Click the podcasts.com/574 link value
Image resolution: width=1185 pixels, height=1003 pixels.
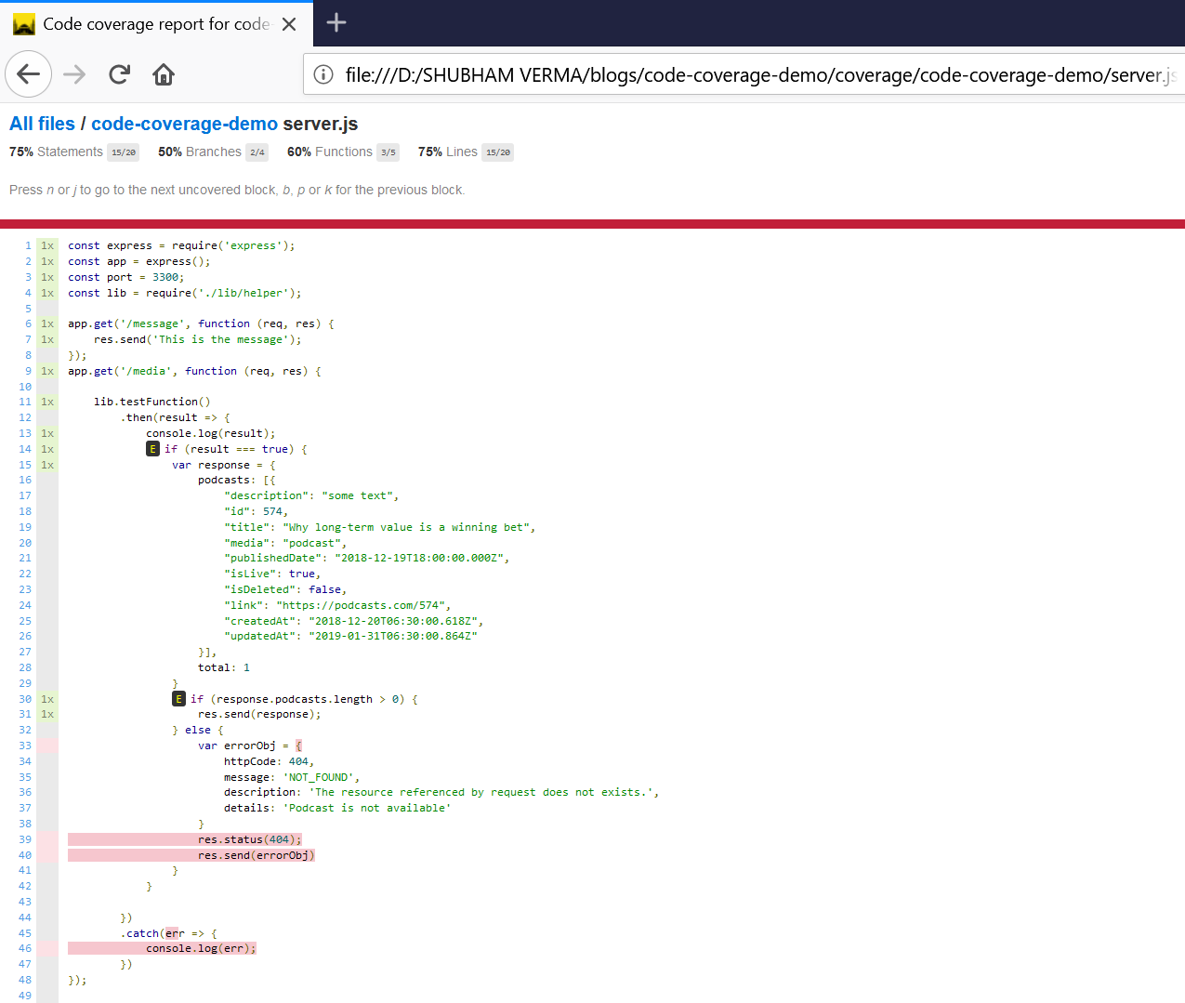(362, 605)
